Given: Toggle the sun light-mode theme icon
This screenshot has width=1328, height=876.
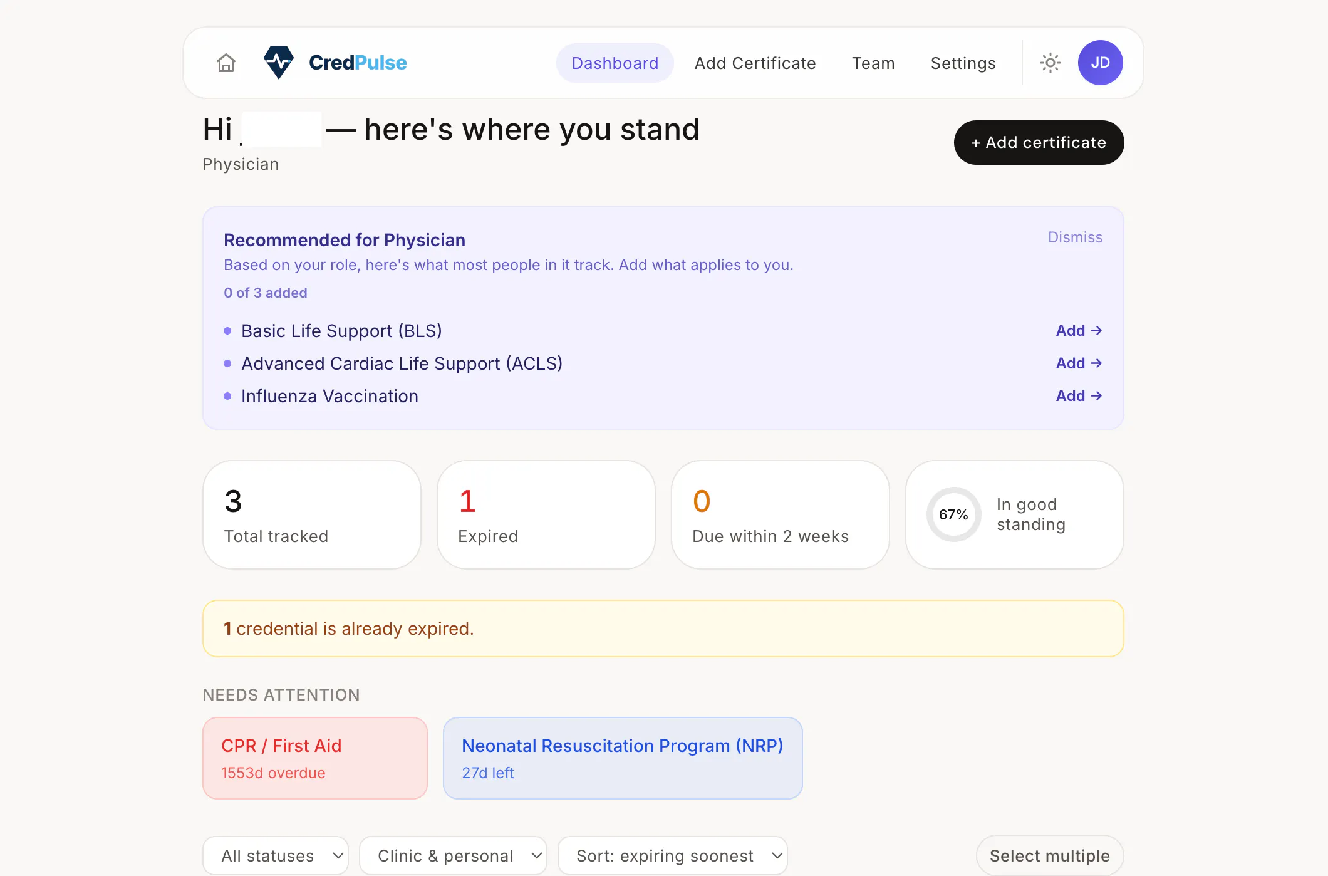Looking at the screenshot, I should point(1050,63).
